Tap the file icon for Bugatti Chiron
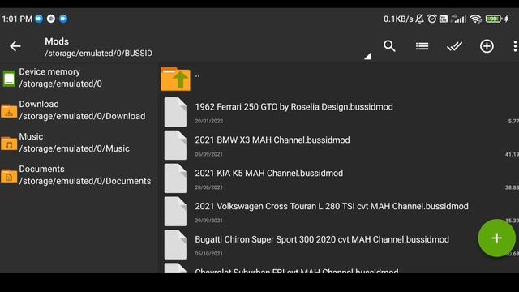This screenshot has width=519, height=292. click(x=175, y=244)
